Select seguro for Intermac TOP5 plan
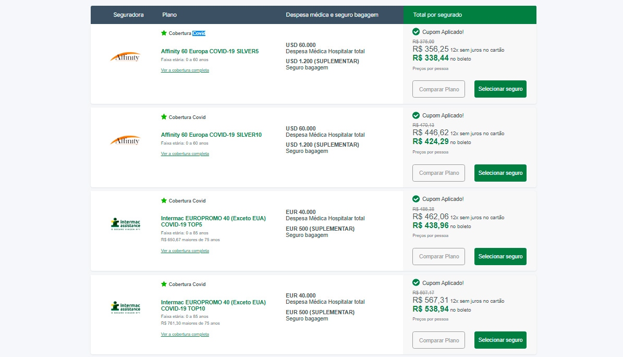This screenshot has width=623, height=357. (x=500, y=257)
